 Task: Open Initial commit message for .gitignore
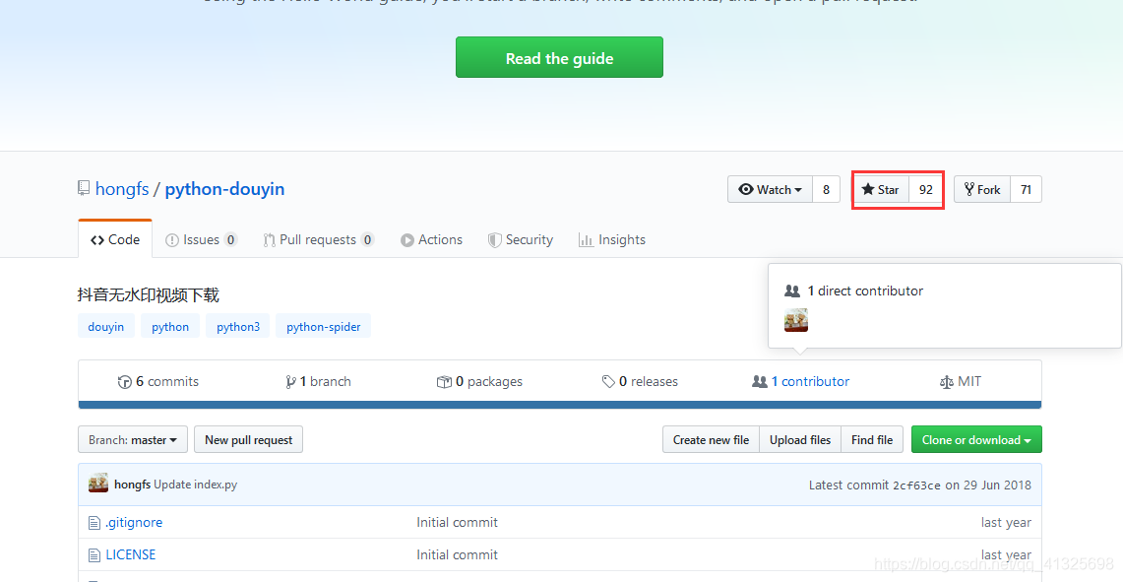[457, 523]
